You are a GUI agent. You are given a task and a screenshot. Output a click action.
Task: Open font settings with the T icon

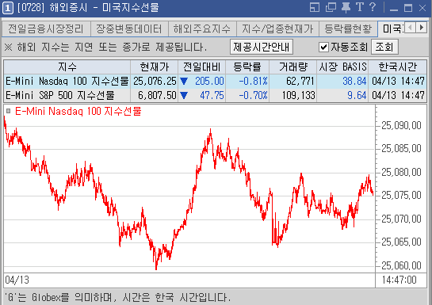pos(360,7)
